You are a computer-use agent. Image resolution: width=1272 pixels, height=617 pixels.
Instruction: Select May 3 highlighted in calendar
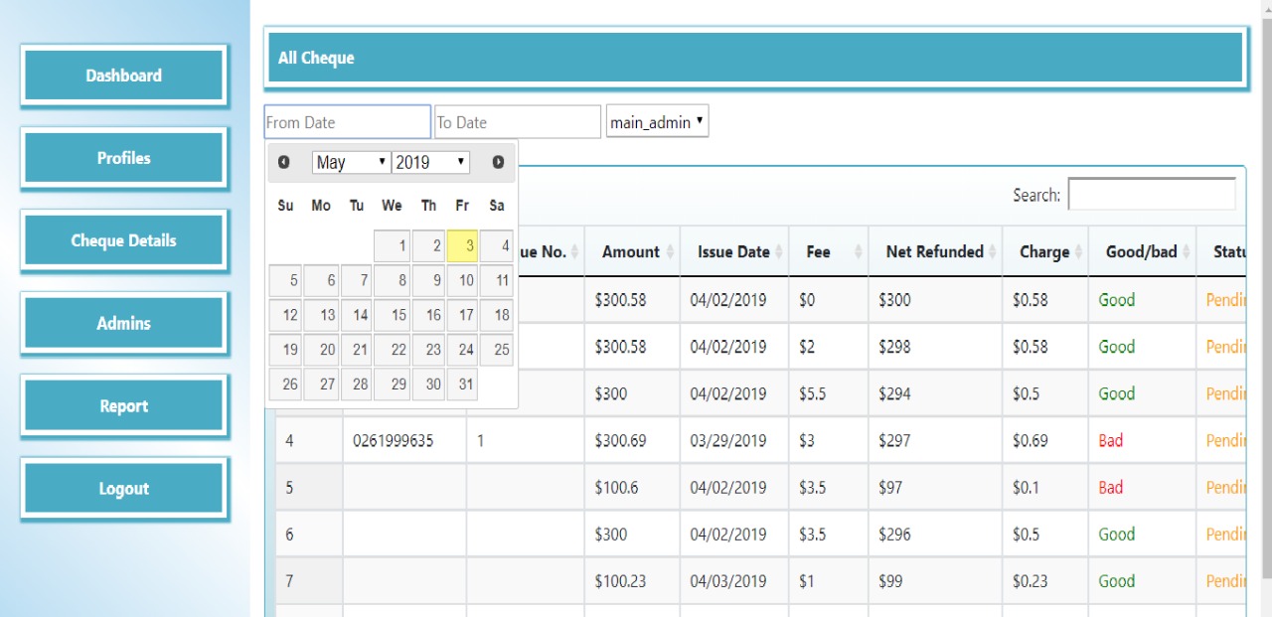click(462, 246)
